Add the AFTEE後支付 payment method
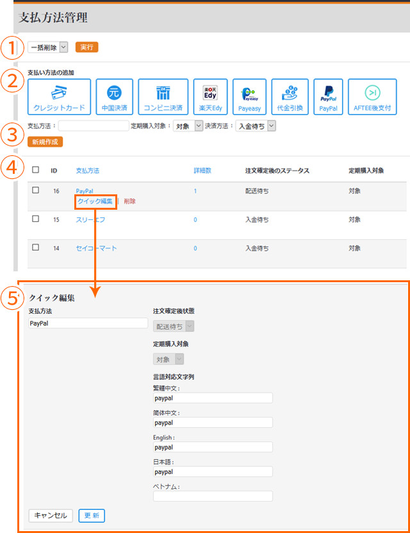The image size is (410, 533). [372, 97]
